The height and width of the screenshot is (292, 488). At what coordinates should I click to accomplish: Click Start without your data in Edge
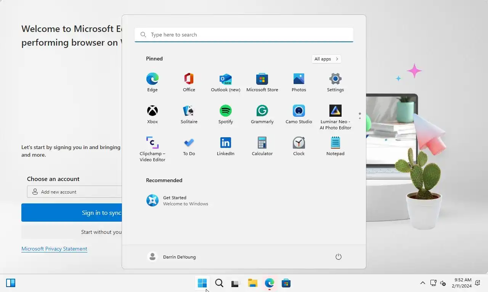coord(72,232)
